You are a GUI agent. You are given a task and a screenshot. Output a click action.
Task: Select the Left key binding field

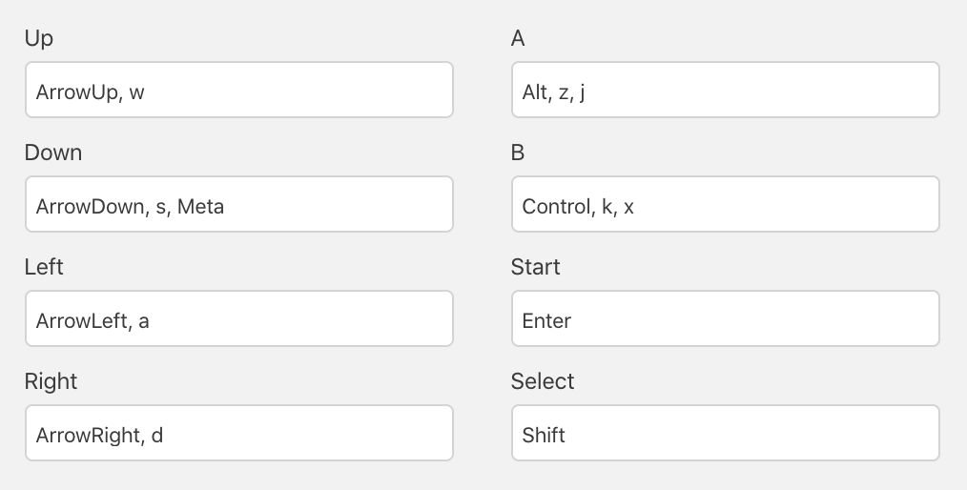coord(238,319)
